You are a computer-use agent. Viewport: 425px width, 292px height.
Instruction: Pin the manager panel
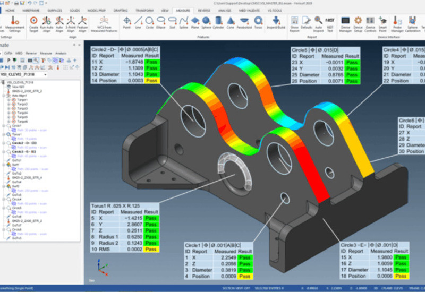pyautogui.click(x=74, y=45)
